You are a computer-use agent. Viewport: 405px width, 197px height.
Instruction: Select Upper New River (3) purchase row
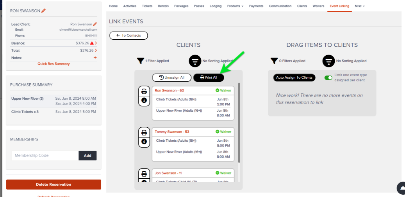click(54, 101)
